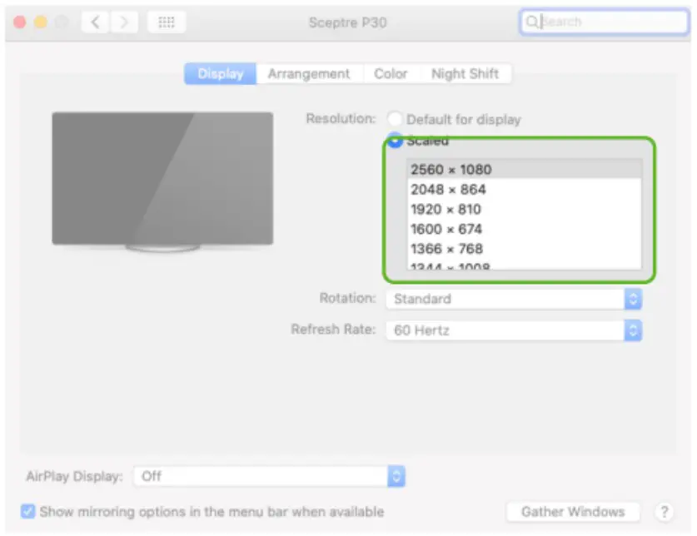This screenshot has height=536, width=697.
Task: Switch to the Color tab
Action: click(x=391, y=73)
